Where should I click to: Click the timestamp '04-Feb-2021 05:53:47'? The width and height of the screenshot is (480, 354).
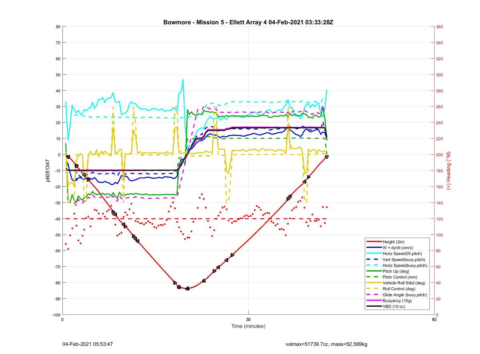(x=88, y=344)
